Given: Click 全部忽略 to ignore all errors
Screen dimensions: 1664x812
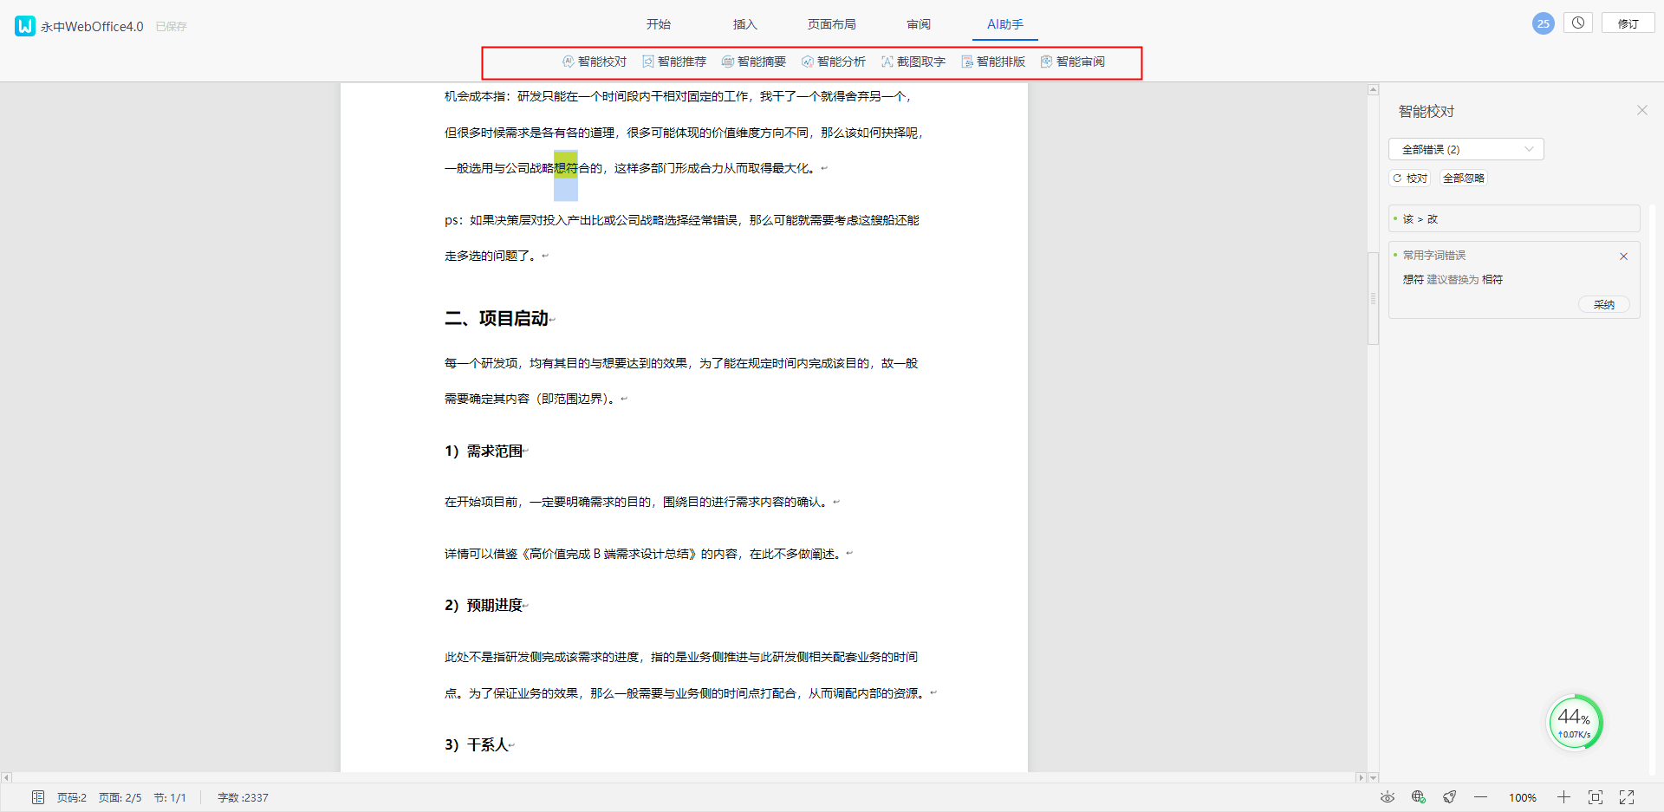Looking at the screenshot, I should (x=1463, y=179).
